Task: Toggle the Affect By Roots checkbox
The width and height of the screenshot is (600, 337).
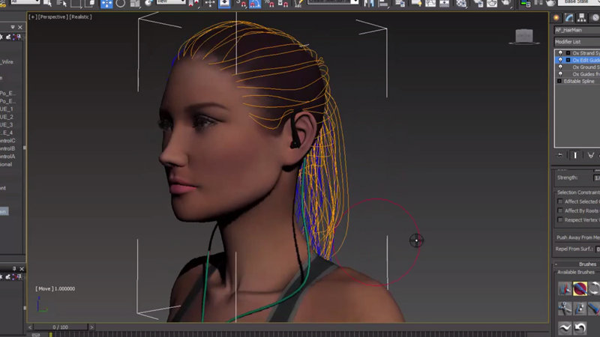Action: click(560, 211)
